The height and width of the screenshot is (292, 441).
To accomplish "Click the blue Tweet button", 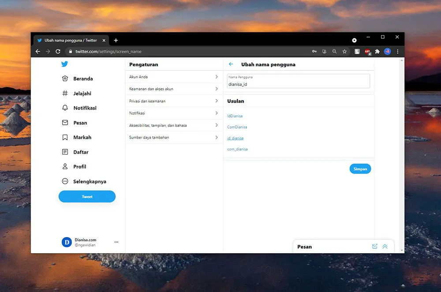I will point(87,197).
